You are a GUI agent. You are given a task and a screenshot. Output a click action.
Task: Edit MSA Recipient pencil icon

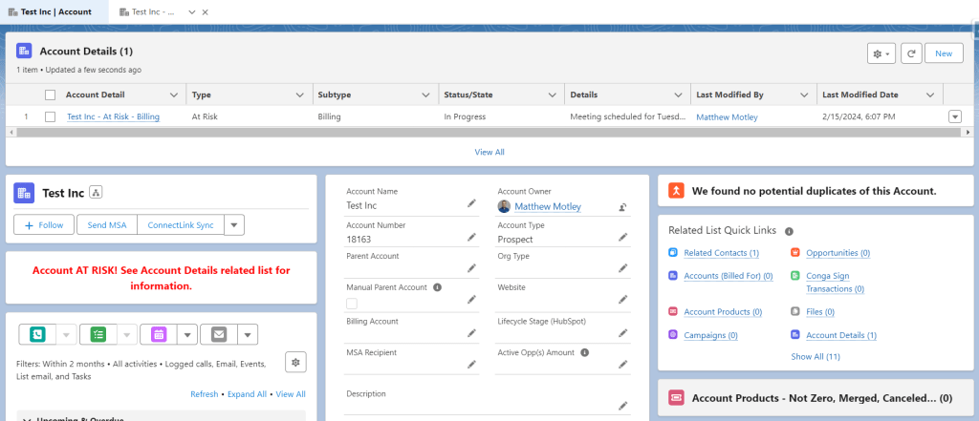pos(471,365)
